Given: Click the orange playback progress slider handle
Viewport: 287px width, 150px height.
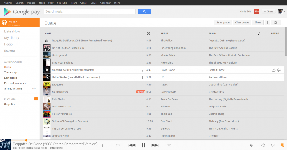Looking at the screenshot, I should (26, 140).
